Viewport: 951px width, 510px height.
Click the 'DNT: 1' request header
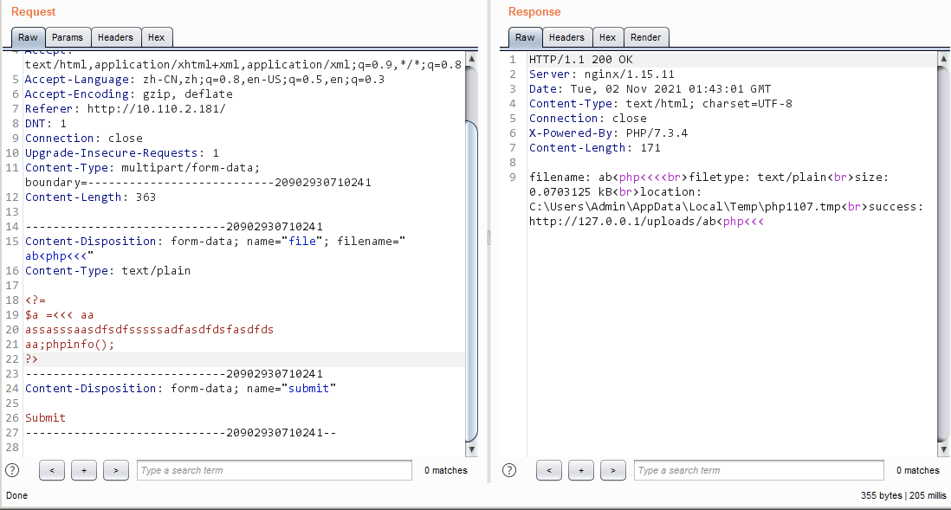[x=46, y=123]
